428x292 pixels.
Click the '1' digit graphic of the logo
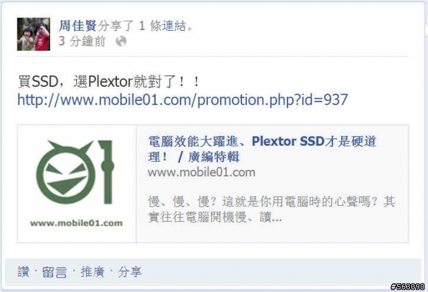(106, 172)
